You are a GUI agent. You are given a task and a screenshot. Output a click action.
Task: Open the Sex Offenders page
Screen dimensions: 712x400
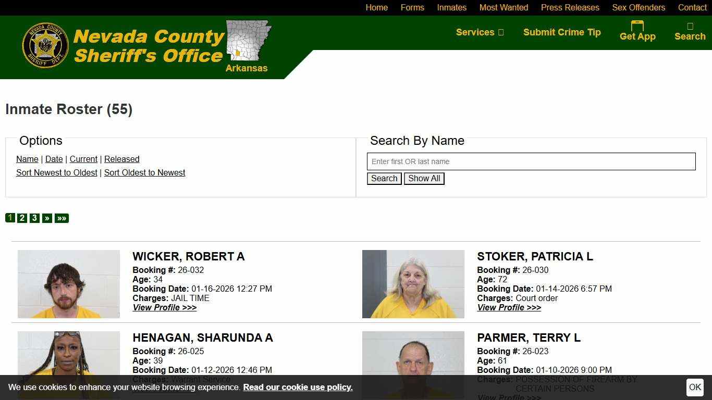pyautogui.click(x=639, y=8)
